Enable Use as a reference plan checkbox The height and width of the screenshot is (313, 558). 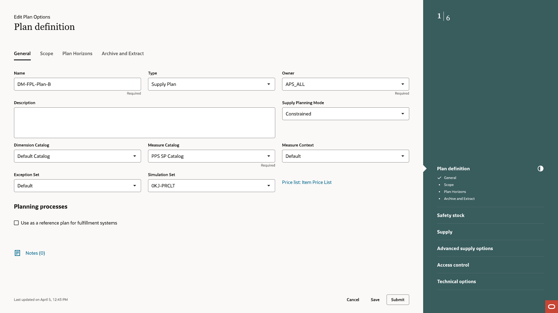pos(16,223)
